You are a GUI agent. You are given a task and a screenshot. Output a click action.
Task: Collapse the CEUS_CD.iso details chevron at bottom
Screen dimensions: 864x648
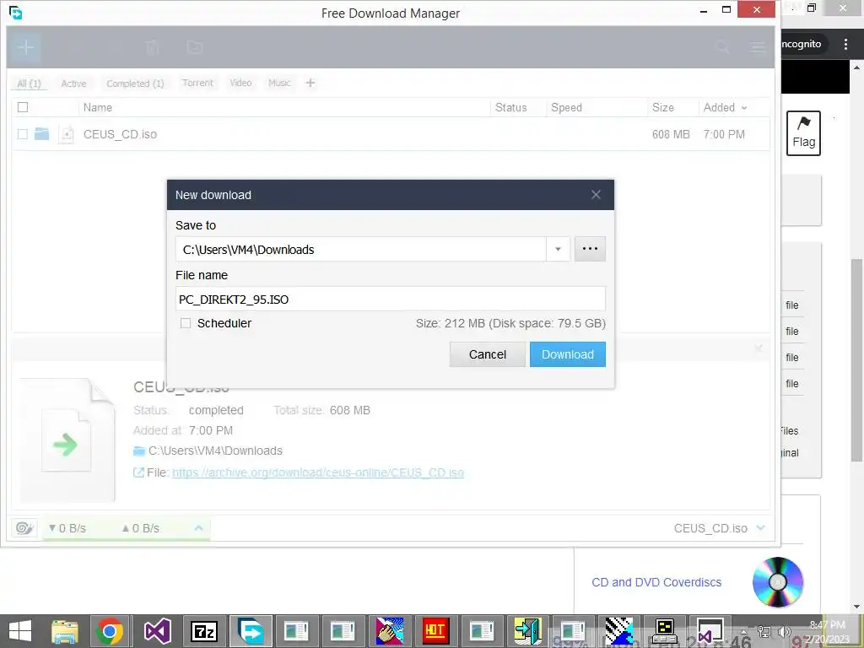pos(761,528)
